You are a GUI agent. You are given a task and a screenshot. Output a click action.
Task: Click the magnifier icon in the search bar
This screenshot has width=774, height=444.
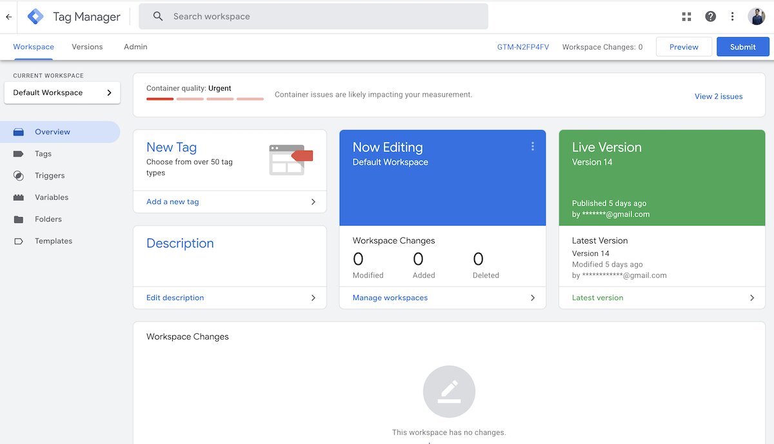pyautogui.click(x=158, y=17)
